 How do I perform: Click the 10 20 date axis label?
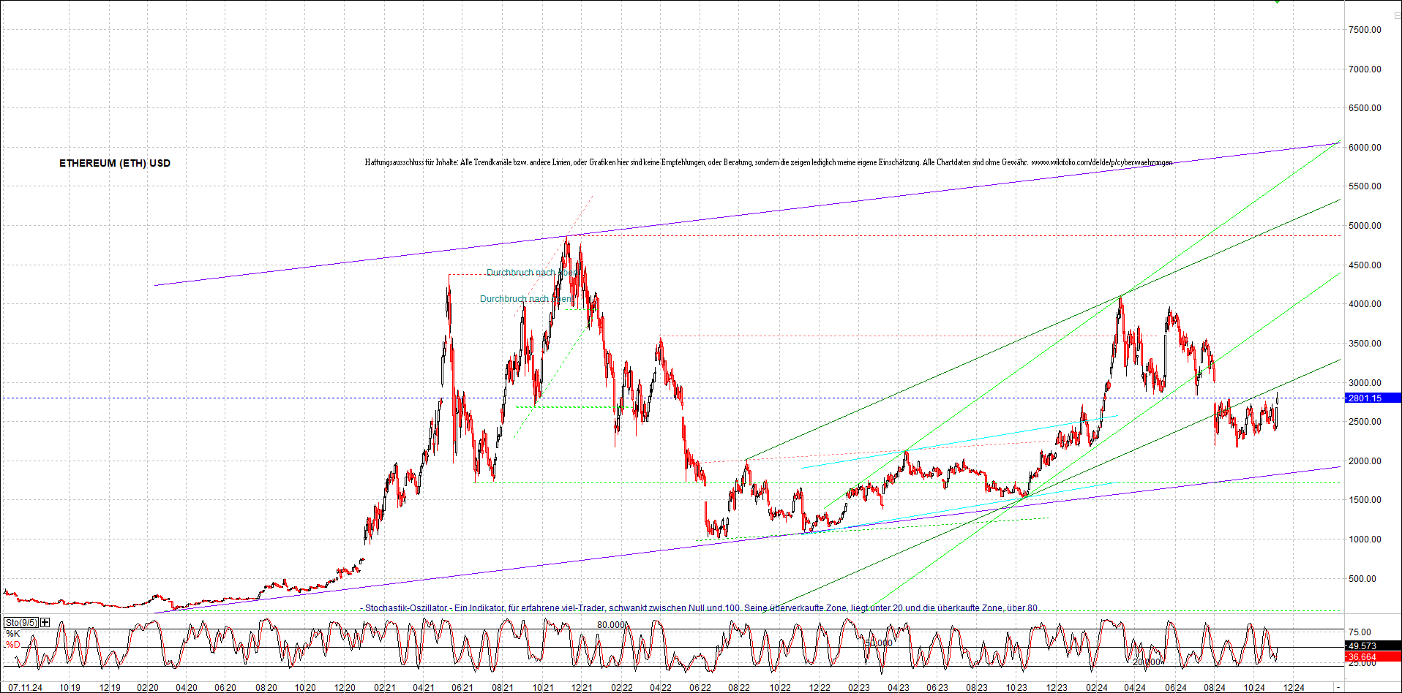click(305, 688)
